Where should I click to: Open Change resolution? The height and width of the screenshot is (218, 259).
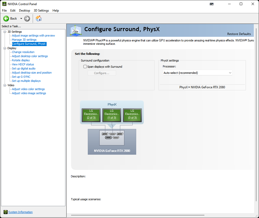pos(23,52)
